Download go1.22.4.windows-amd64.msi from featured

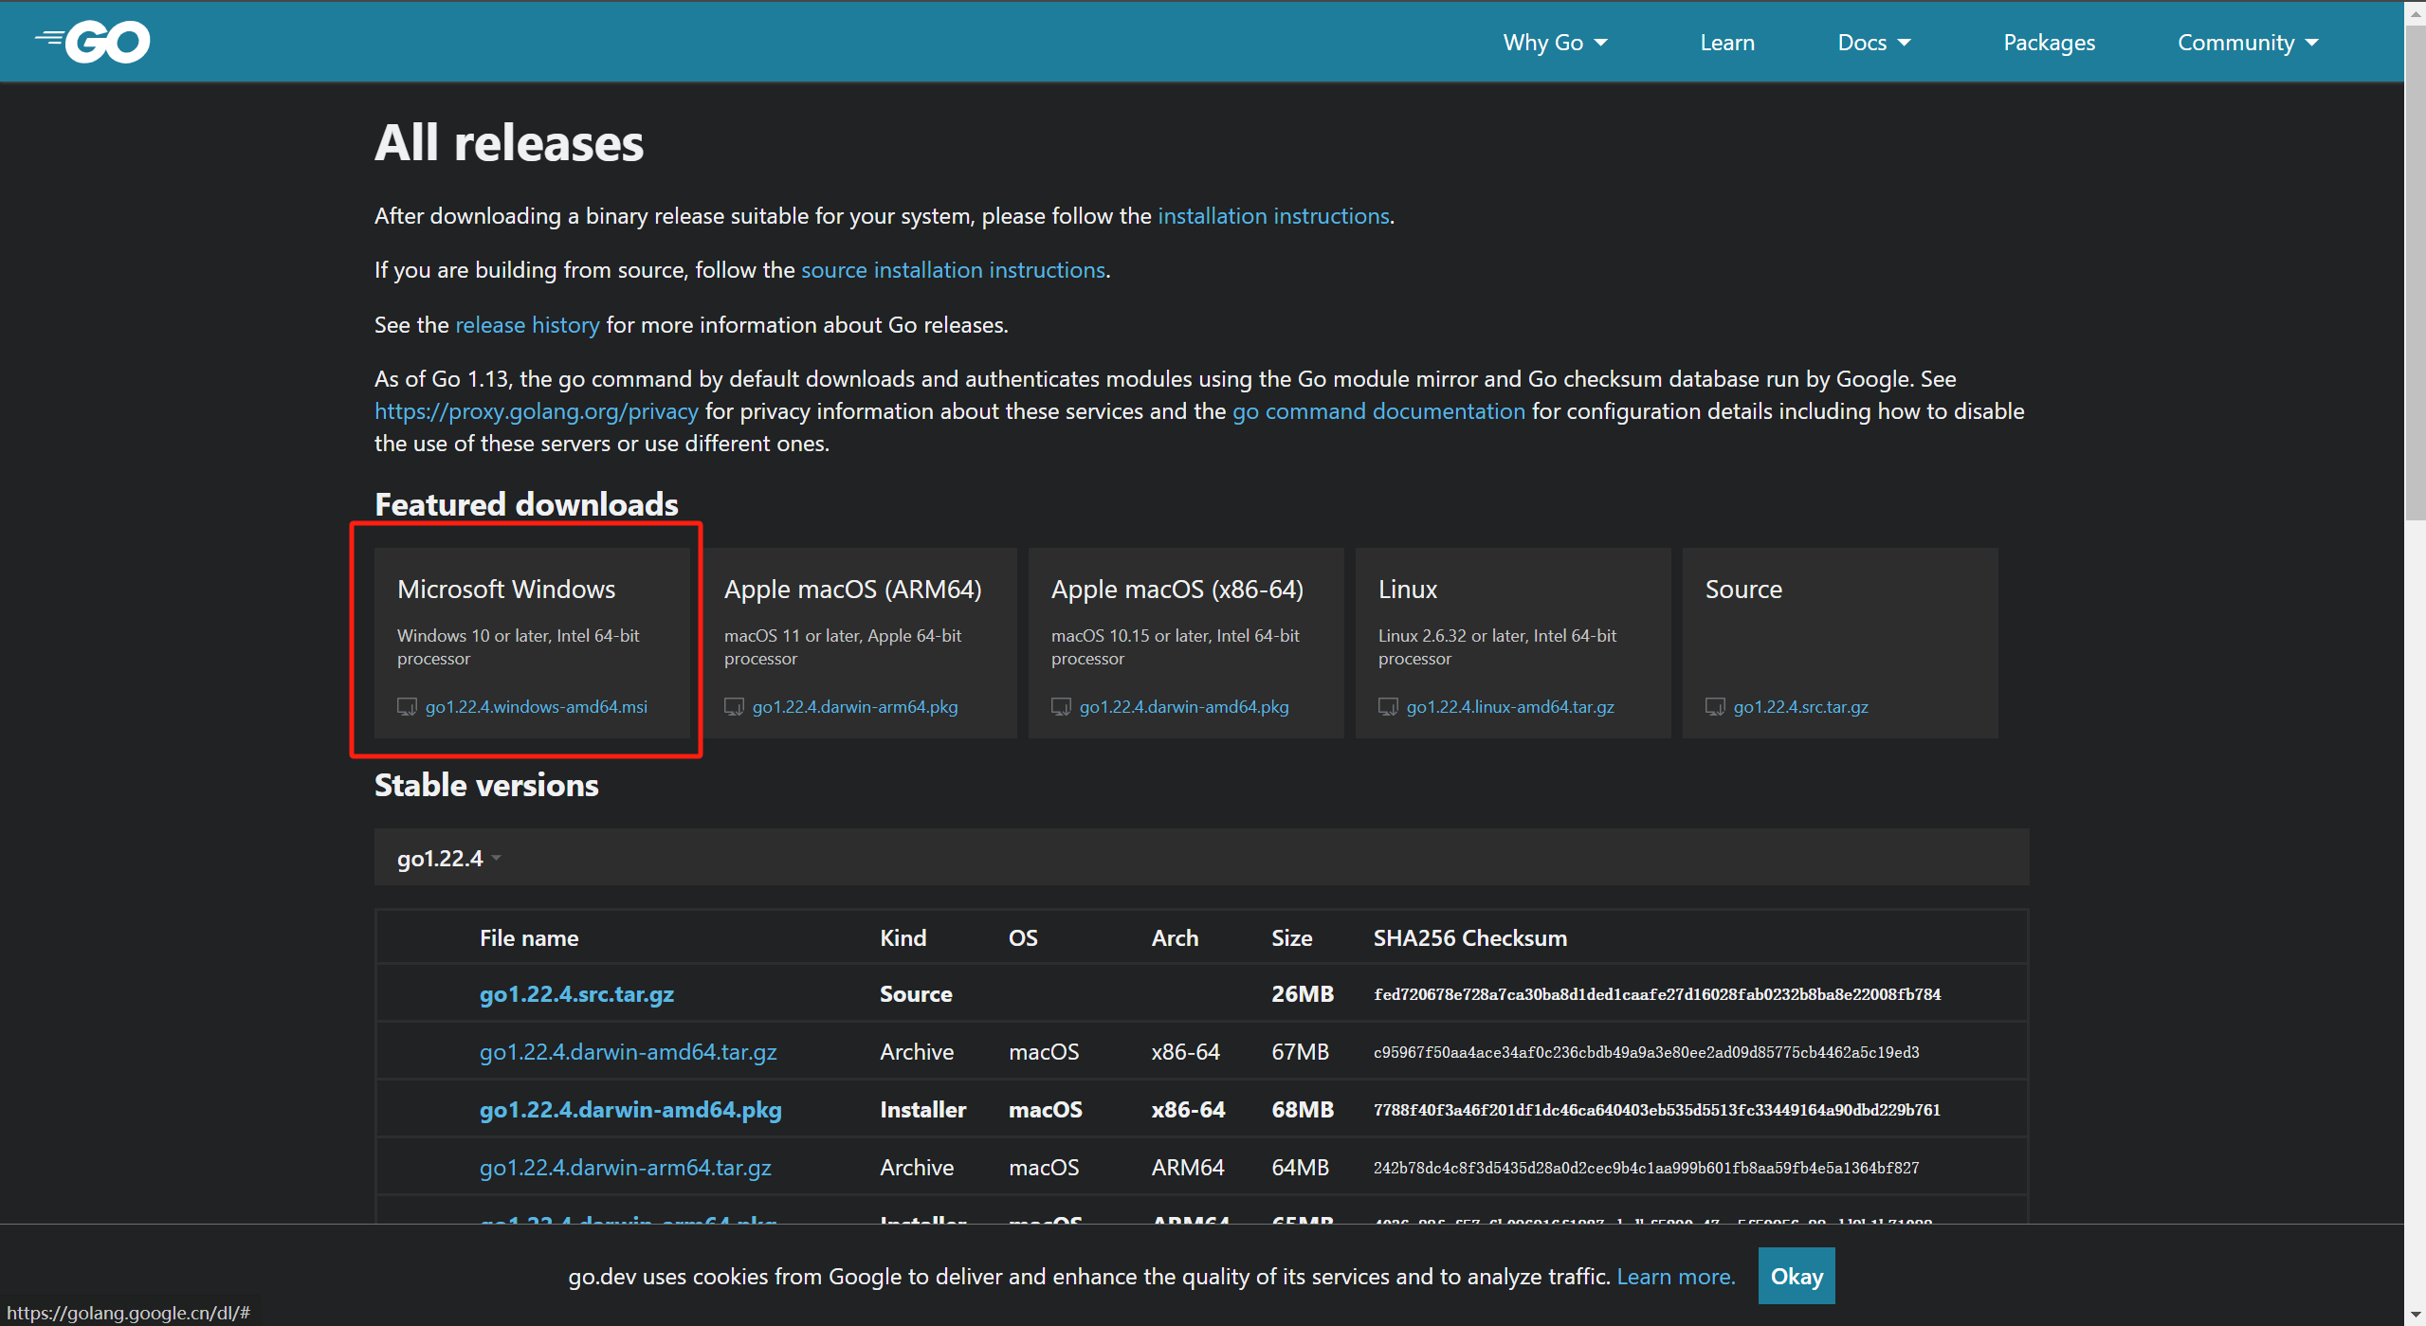point(537,707)
